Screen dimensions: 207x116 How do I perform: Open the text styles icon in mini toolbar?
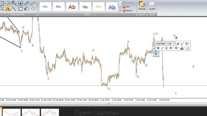pyautogui.click(x=187, y=43)
